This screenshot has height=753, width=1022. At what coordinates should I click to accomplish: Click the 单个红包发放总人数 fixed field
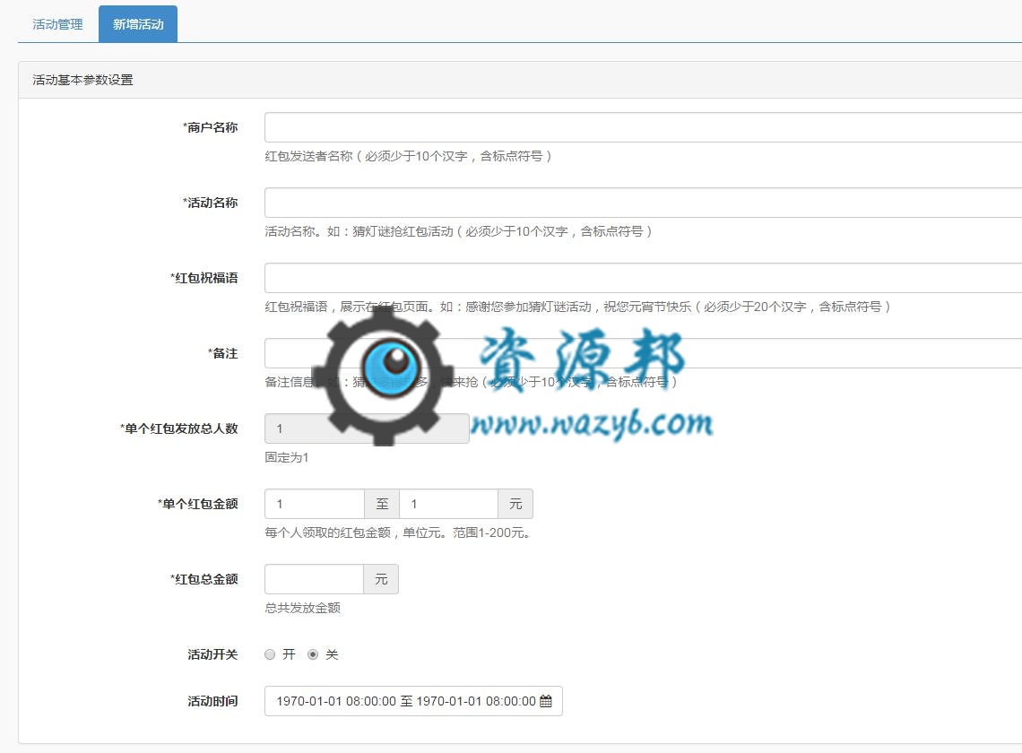tap(367, 428)
